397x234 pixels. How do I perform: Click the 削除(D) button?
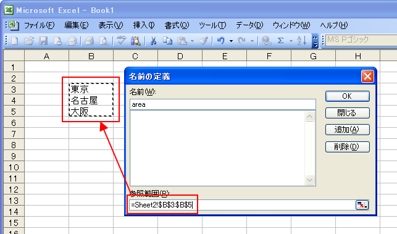point(347,147)
